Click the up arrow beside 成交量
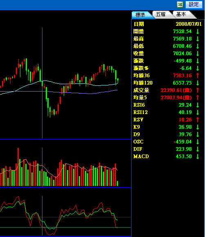Screen dimensions: 205x237 pos(198,90)
